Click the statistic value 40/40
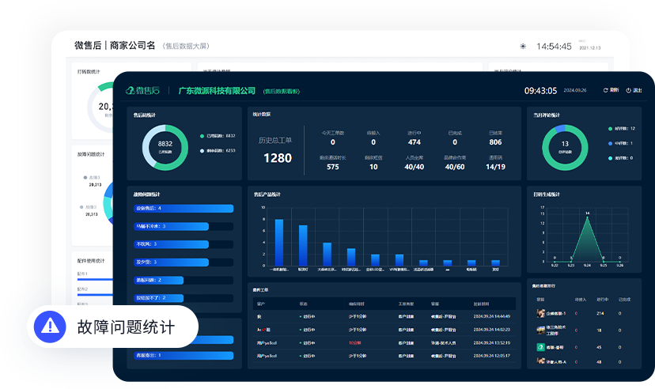Viewport: 655px width, 389px height. click(414, 167)
